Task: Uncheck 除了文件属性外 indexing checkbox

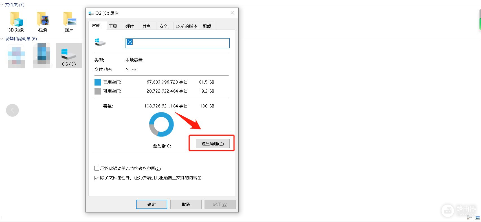Action: pos(97,178)
